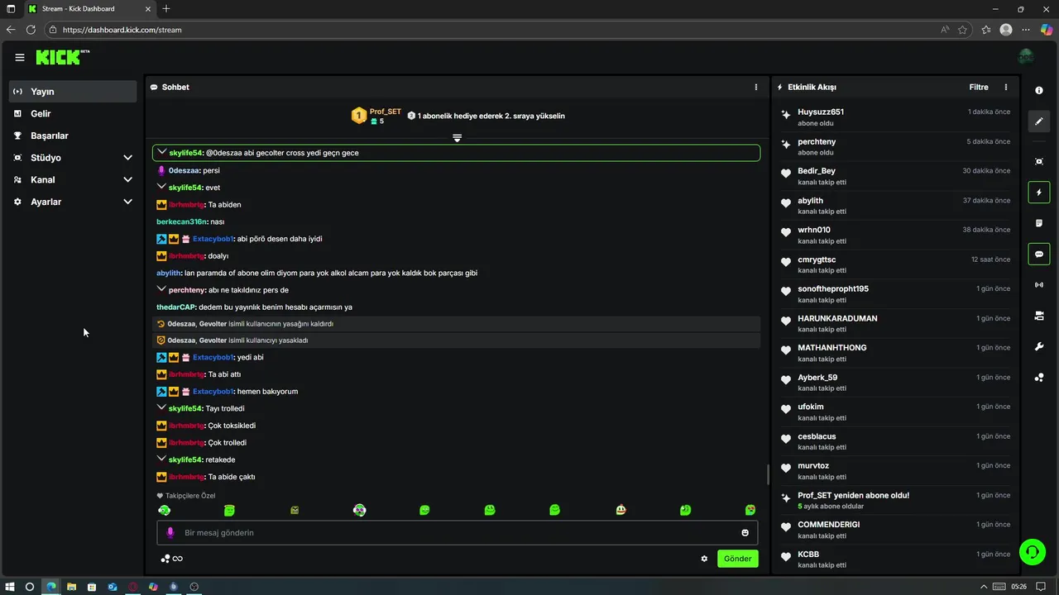
Task: Click the last green emote with red eyes
Action: (750, 511)
